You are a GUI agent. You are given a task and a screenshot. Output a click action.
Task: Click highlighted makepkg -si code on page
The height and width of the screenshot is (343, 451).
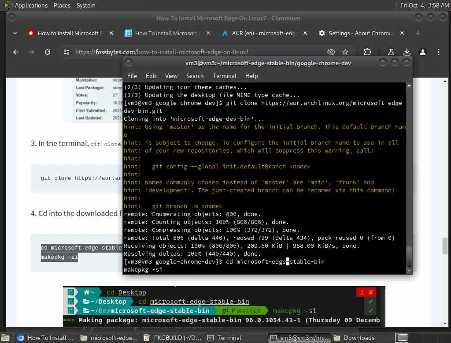click(59, 257)
